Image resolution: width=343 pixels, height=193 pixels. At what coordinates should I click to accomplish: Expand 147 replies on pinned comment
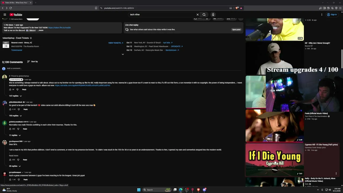tap(15, 96)
